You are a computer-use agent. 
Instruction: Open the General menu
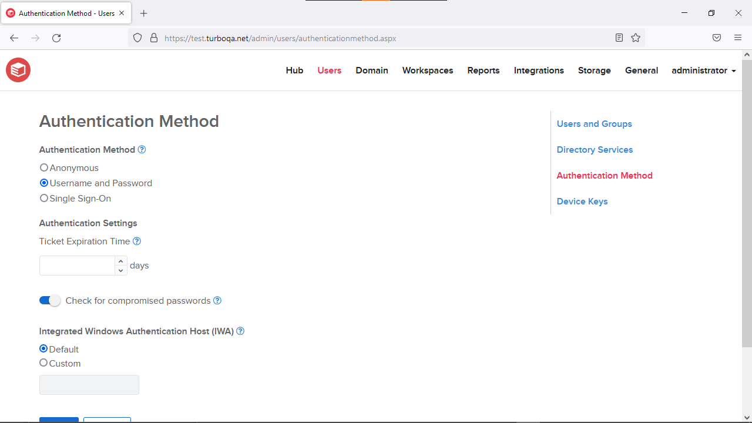point(642,70)
